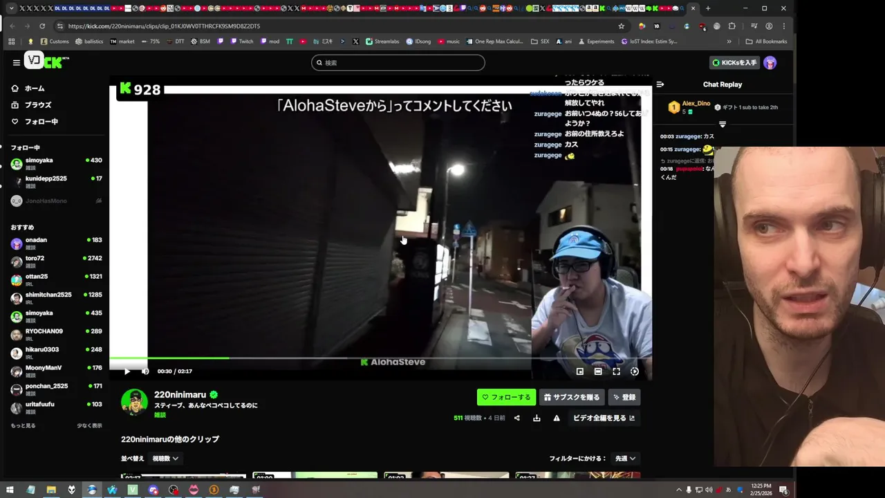Click Alex_Dino in the chat leaderboard

pos(696,104)
